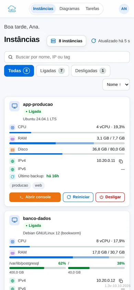
Task: Click the IPv6 globe icon in app-producao
Action: click(x=12, y=169)
